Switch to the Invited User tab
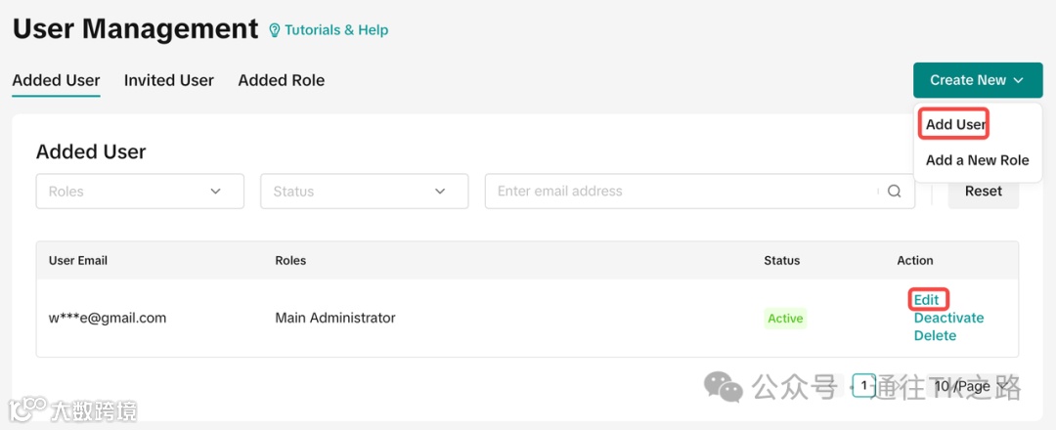The image size is (1056, 430). 168,80
